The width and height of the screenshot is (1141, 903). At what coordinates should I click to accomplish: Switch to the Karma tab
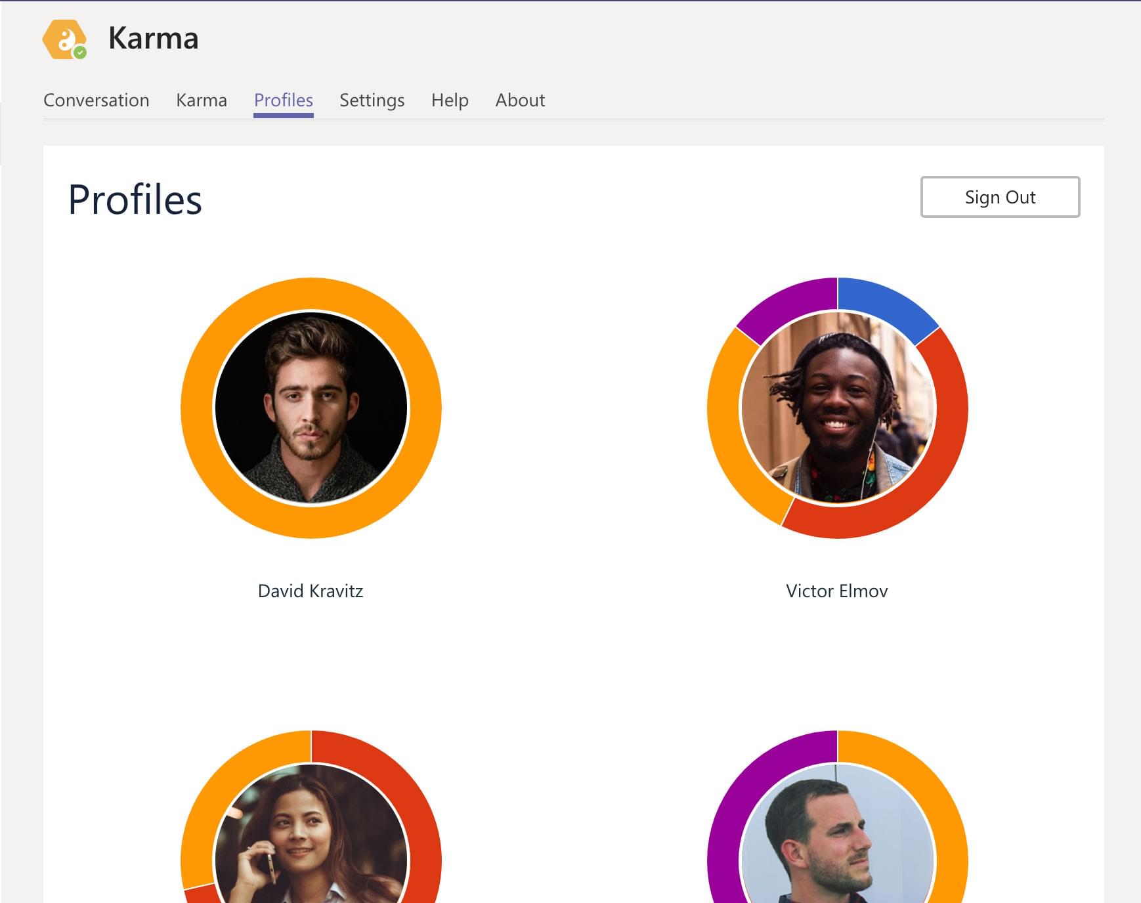pyautogui.click(x=201, y=100)
